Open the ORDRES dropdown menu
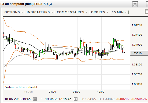Viewport: 148px width, 103px height. pos(99,12)
